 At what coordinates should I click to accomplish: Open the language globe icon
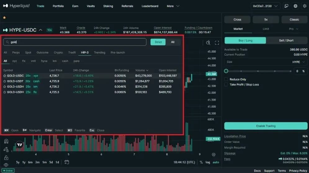295,6
